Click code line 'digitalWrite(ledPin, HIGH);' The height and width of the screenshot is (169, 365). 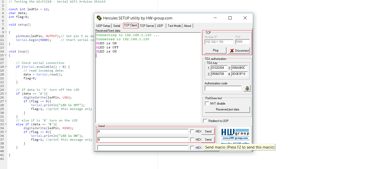click(x=48, y=128)
